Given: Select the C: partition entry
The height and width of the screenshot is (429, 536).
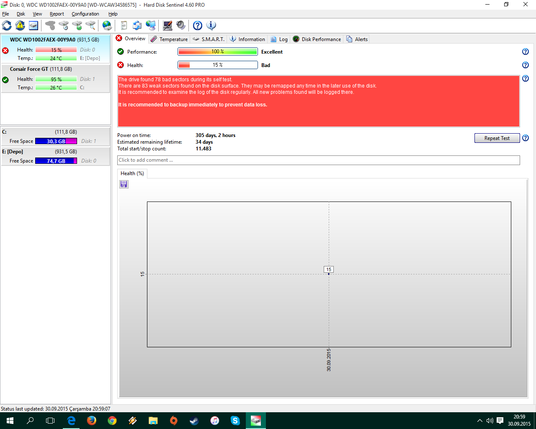Looking at the screenshot, I should 55,137.
